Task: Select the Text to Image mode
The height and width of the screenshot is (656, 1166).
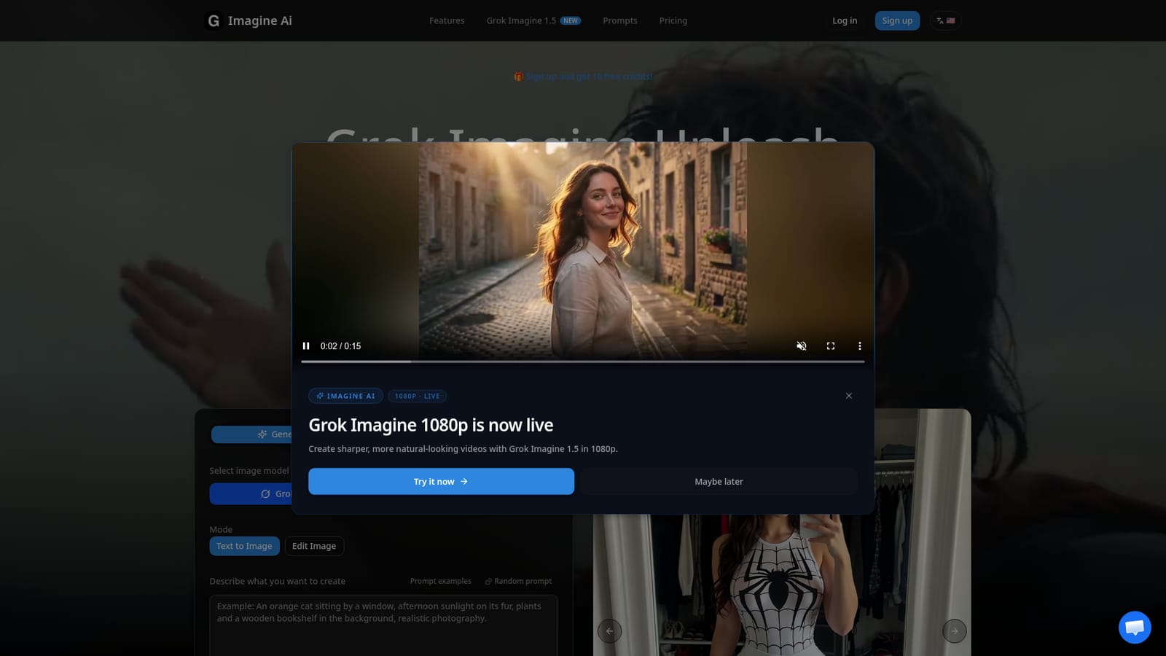Action: tap(244, 546)
